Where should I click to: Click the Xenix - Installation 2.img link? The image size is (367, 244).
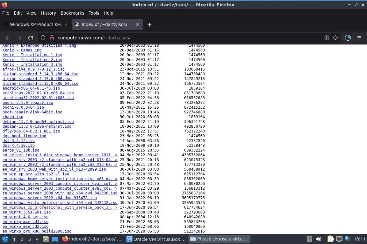point(32,60)
